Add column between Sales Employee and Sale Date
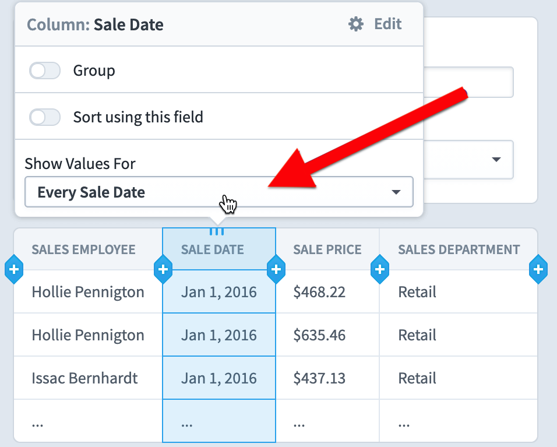The height and width of the screenshot is (447, 557). tap(163, 269)
